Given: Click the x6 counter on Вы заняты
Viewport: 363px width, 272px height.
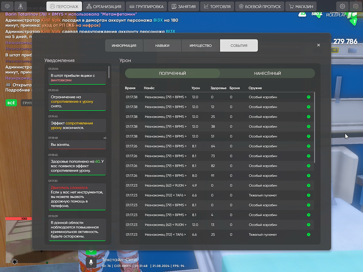Looking at the screenshot, I should [105, 138].
